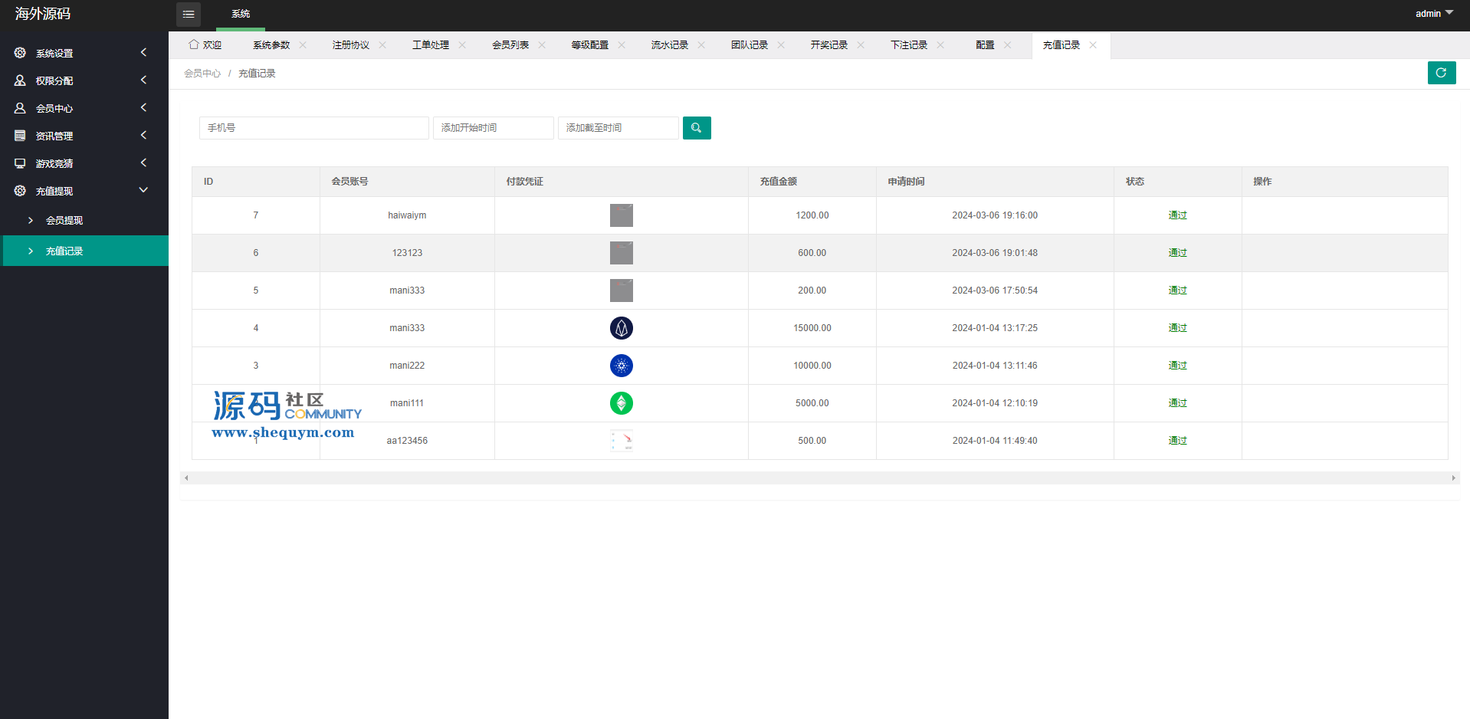Click the horizontal scrollbar right arrow
The width and height of the screenshot is (1470, 719).
(x=1453, y=478)
